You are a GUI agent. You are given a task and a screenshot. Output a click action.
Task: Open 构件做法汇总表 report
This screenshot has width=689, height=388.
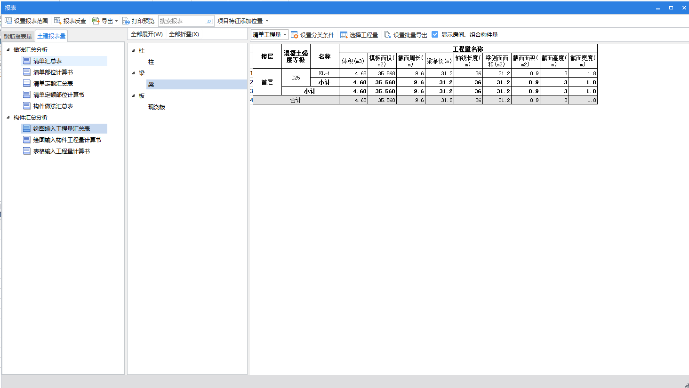[x=53, y=106]
